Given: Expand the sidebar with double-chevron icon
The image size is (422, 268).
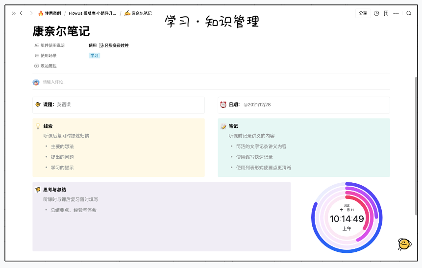Looking at the screenshot, I should point(14,13).
